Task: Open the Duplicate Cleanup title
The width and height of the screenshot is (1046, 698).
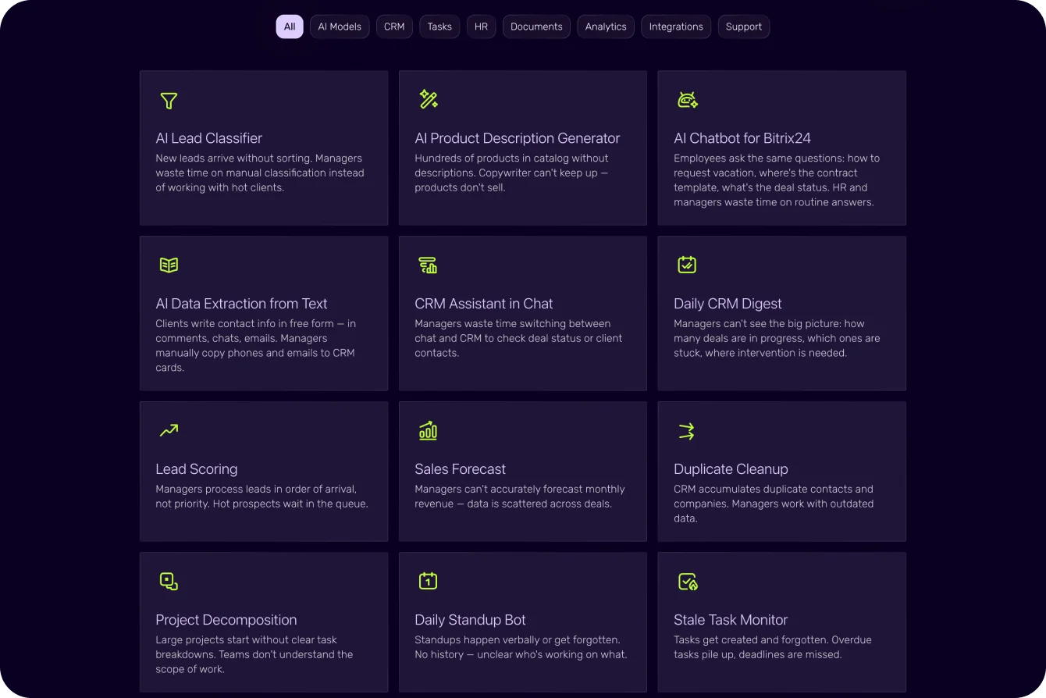Action: 731,469
